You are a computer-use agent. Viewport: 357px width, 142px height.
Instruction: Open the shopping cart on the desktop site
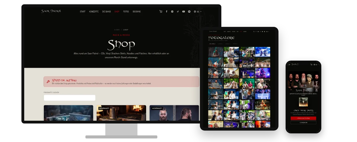pos(161,11)
